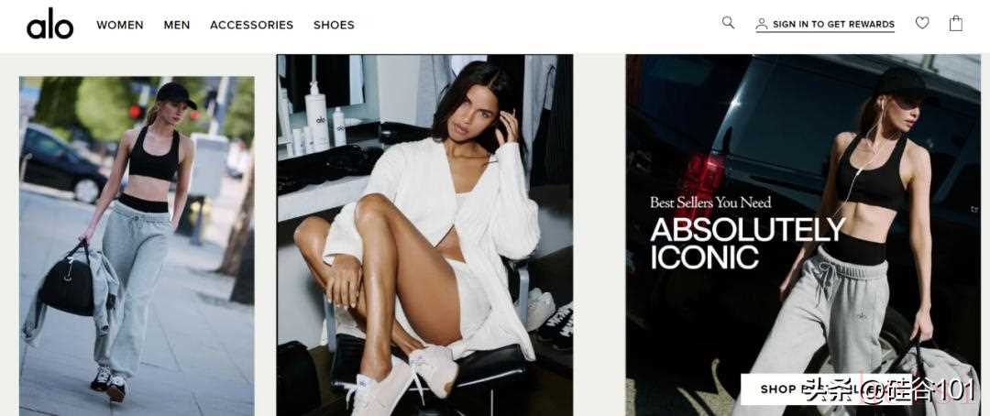Open the WOMEN menu
Viewport: 990px width, 416px height.
point(120,26)
